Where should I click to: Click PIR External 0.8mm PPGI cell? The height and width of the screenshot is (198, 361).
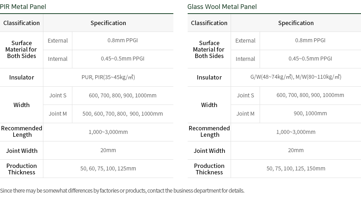tap(123, 41)
